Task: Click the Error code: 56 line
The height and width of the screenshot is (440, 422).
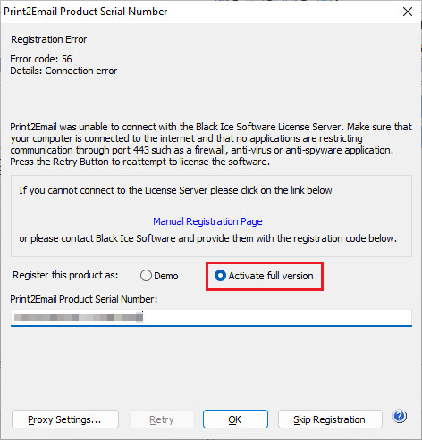Action: (x=41, y=59)
